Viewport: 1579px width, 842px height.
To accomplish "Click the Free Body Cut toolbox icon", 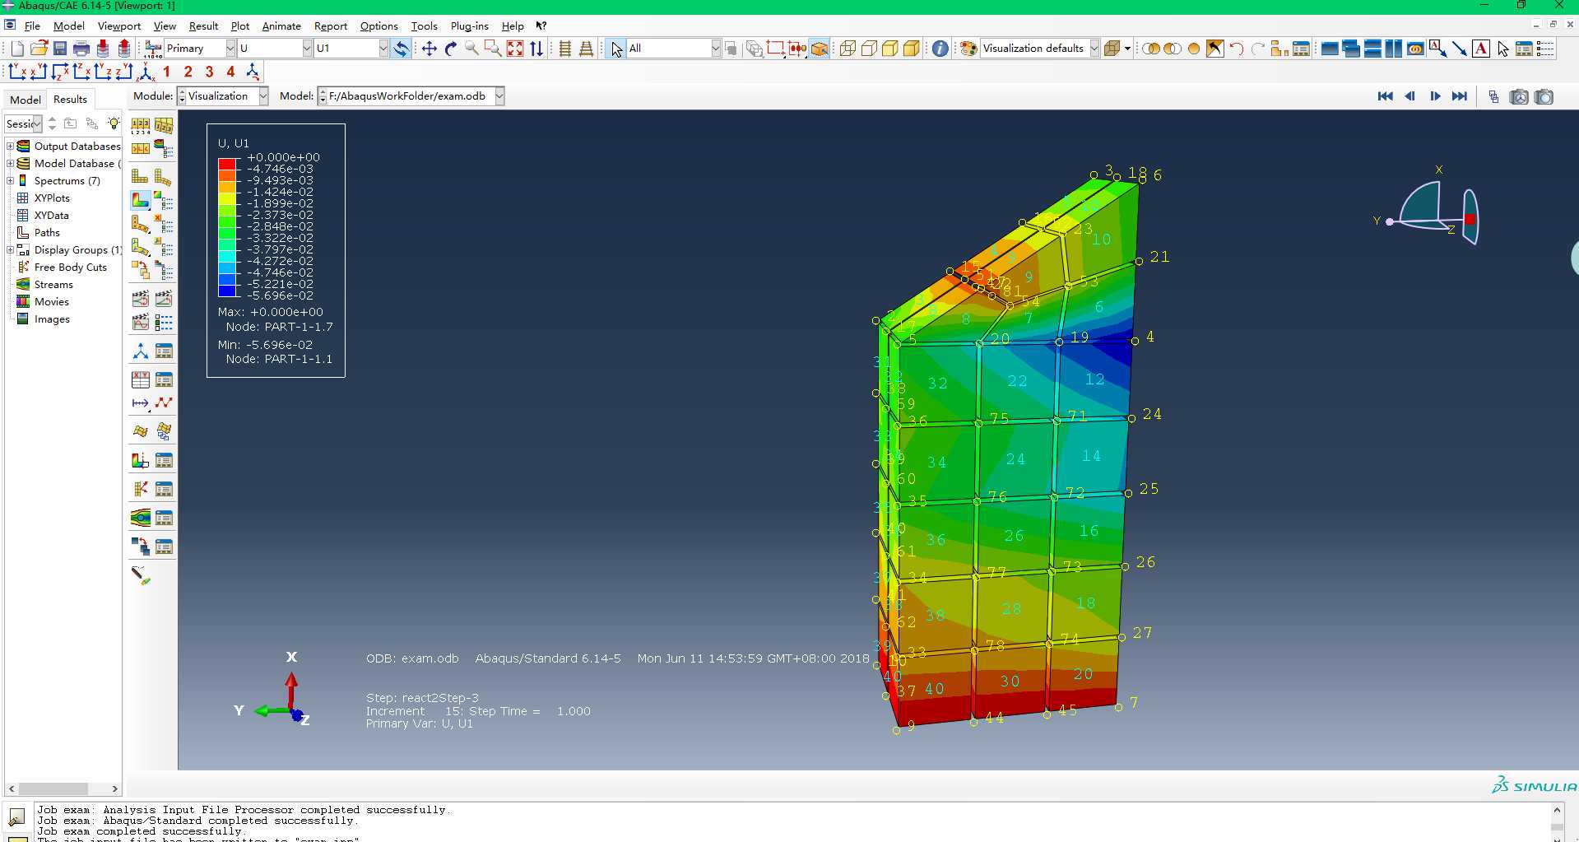I will [141, 489].
